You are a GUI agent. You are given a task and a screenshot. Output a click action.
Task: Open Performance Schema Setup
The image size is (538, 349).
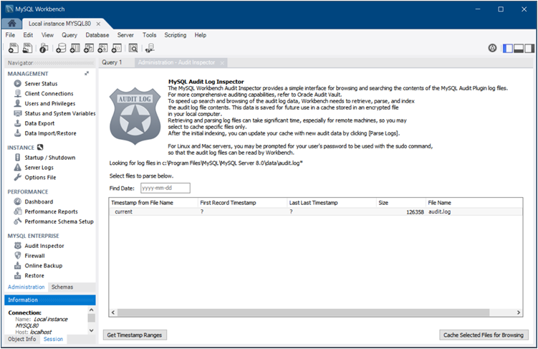tap(59, 221)
